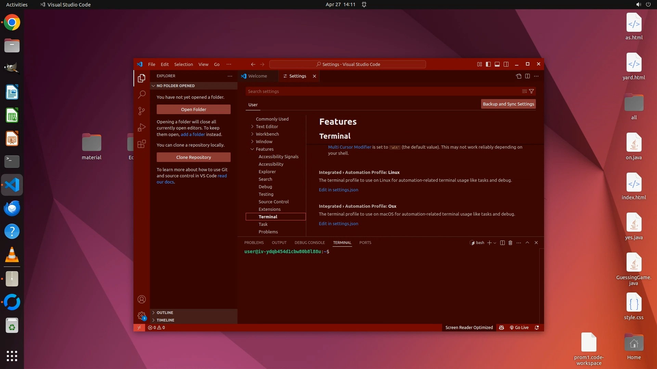
Task: Click the Clone Repository button
Action: [193, 157]
